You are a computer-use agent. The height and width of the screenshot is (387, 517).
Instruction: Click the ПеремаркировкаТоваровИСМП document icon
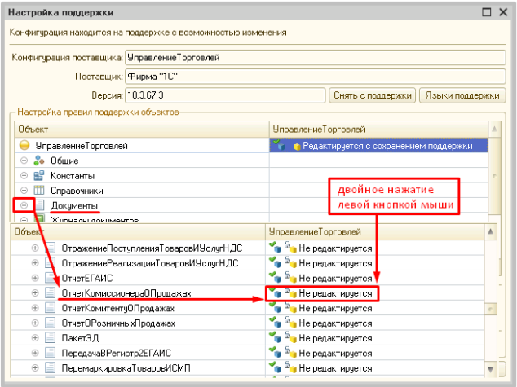50,368
